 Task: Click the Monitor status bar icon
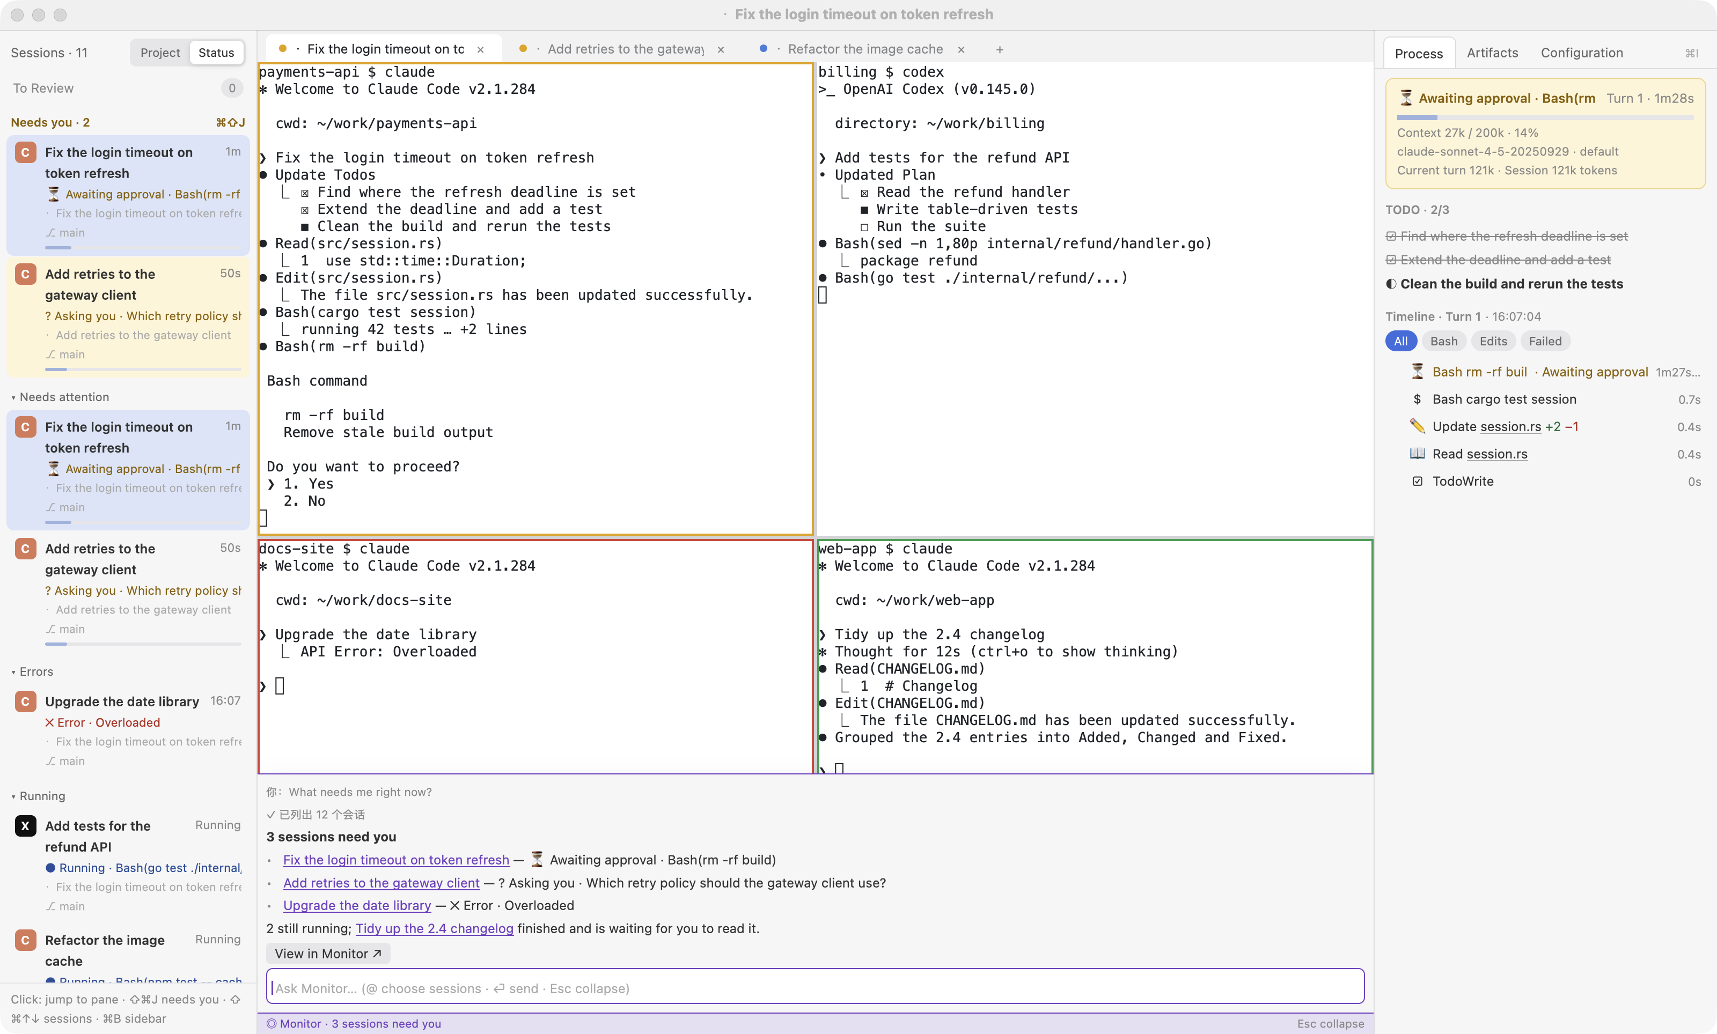click(x=271, y=1024)
